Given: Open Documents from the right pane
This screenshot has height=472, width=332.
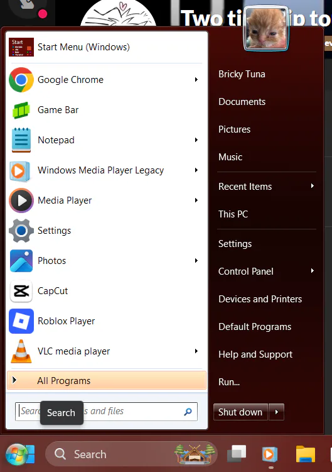Looking at the screenshot, I should tap(242, 102).
